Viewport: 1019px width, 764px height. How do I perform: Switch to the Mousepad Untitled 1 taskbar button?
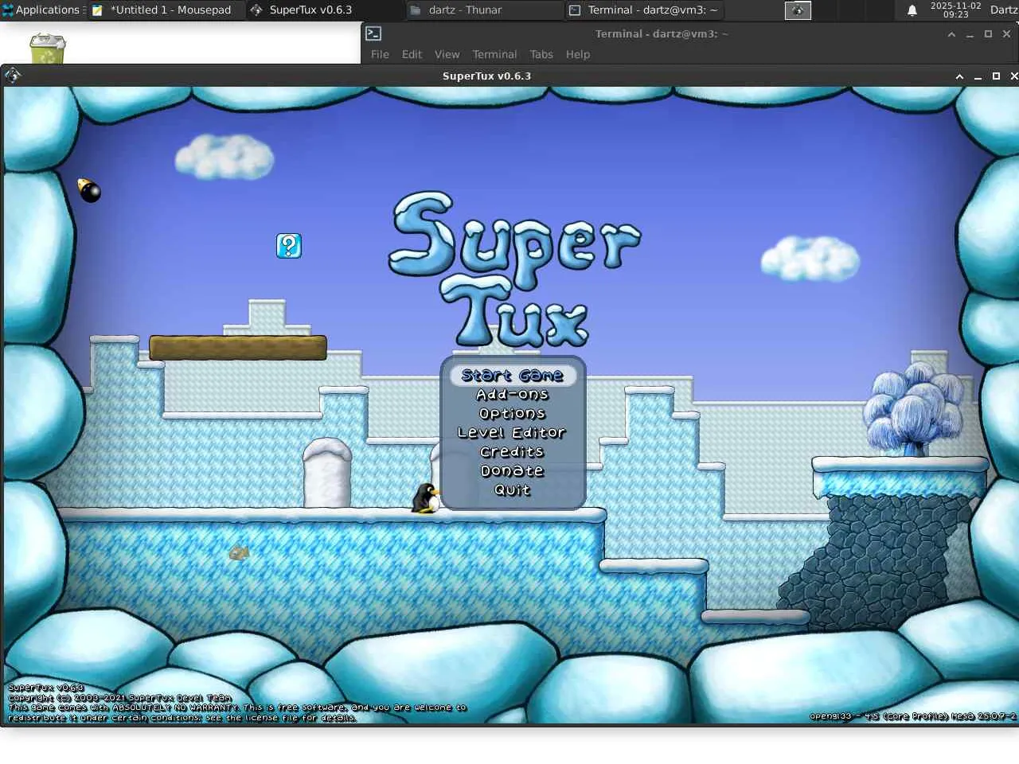(x=166, y=10)
